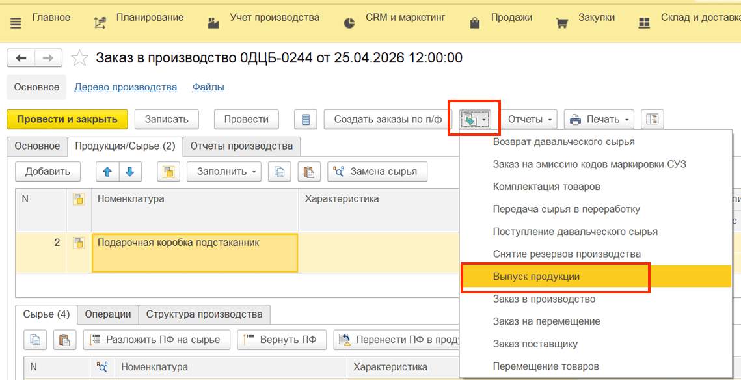Image resolution: width=741 pixels, height=380 pixels.
Task: Move row down with blue down arrow
Action: [129, 172]
